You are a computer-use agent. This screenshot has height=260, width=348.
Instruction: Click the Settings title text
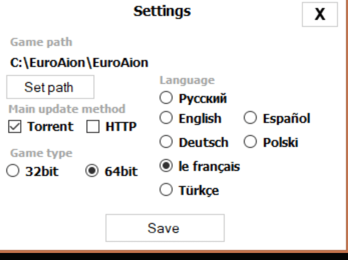pos(162,11)
